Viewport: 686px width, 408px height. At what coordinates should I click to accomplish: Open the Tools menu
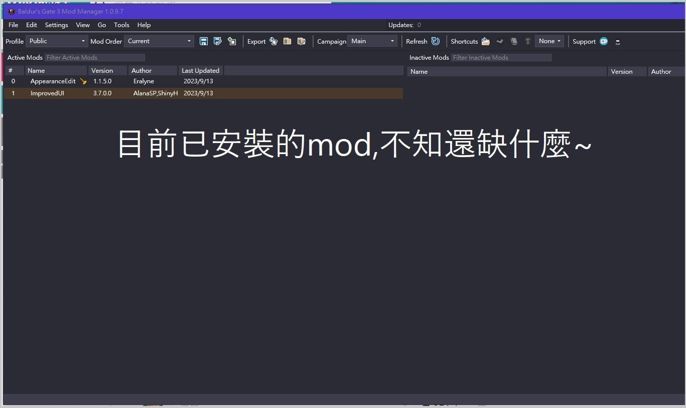[121, 25]
